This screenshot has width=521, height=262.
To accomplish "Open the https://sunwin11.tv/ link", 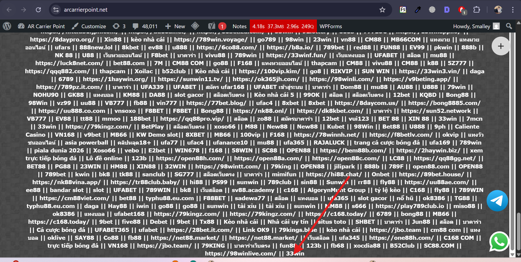I will 190,79.
